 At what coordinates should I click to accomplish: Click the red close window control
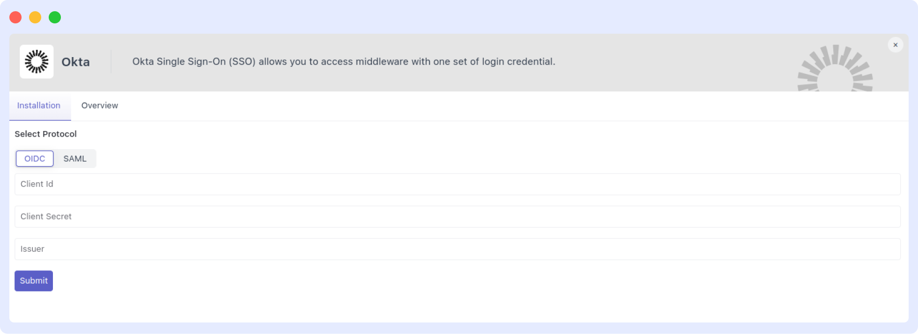(15, 17)
